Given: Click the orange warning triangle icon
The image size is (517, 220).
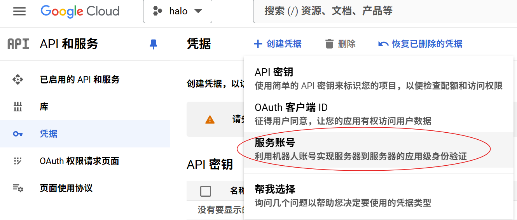Looking at the screenshot, I should point(210,120).
